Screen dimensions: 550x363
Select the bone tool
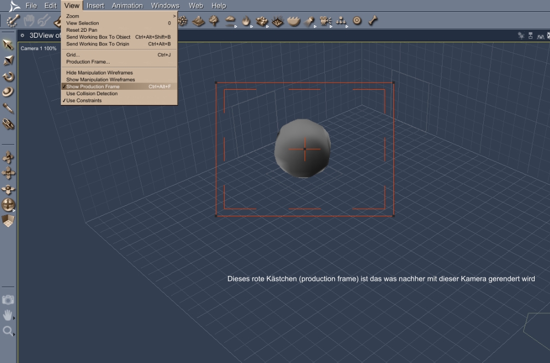pyautogui.click(x=373, y=21)
